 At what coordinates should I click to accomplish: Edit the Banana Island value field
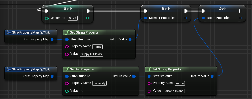point(174,91)
